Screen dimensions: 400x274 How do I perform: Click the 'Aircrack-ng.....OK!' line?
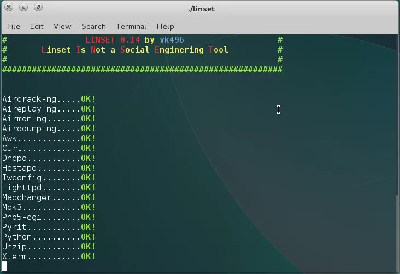(49, 99)
